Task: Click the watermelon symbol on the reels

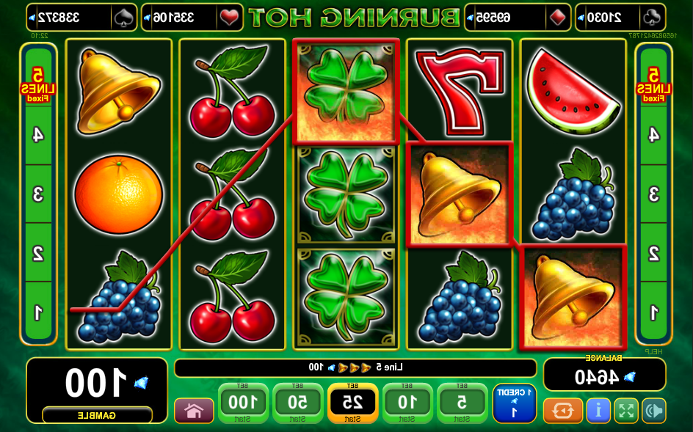Action: pyautogui.click(x=573, y=92)
